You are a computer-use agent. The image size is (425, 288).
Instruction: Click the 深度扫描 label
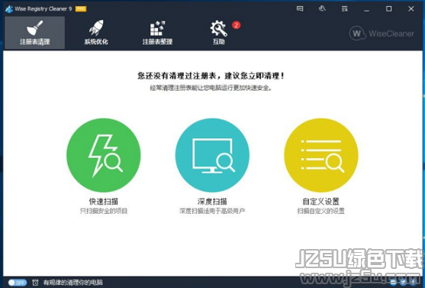pos(212,202)
